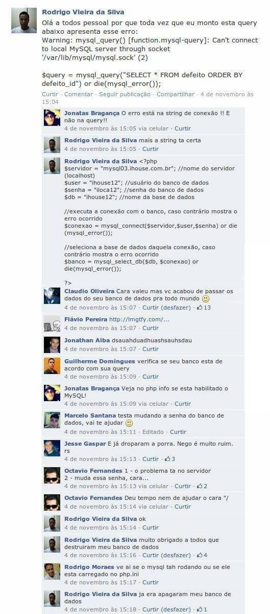The image size is (270, 614).
Task: Click Compartilhar under the main post
Action: pyautogui.click(x=176, y=94)
